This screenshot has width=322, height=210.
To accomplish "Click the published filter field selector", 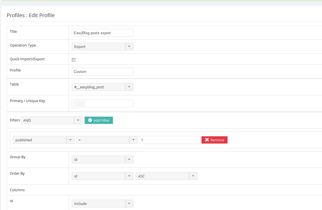I will (x=40, y=140).
